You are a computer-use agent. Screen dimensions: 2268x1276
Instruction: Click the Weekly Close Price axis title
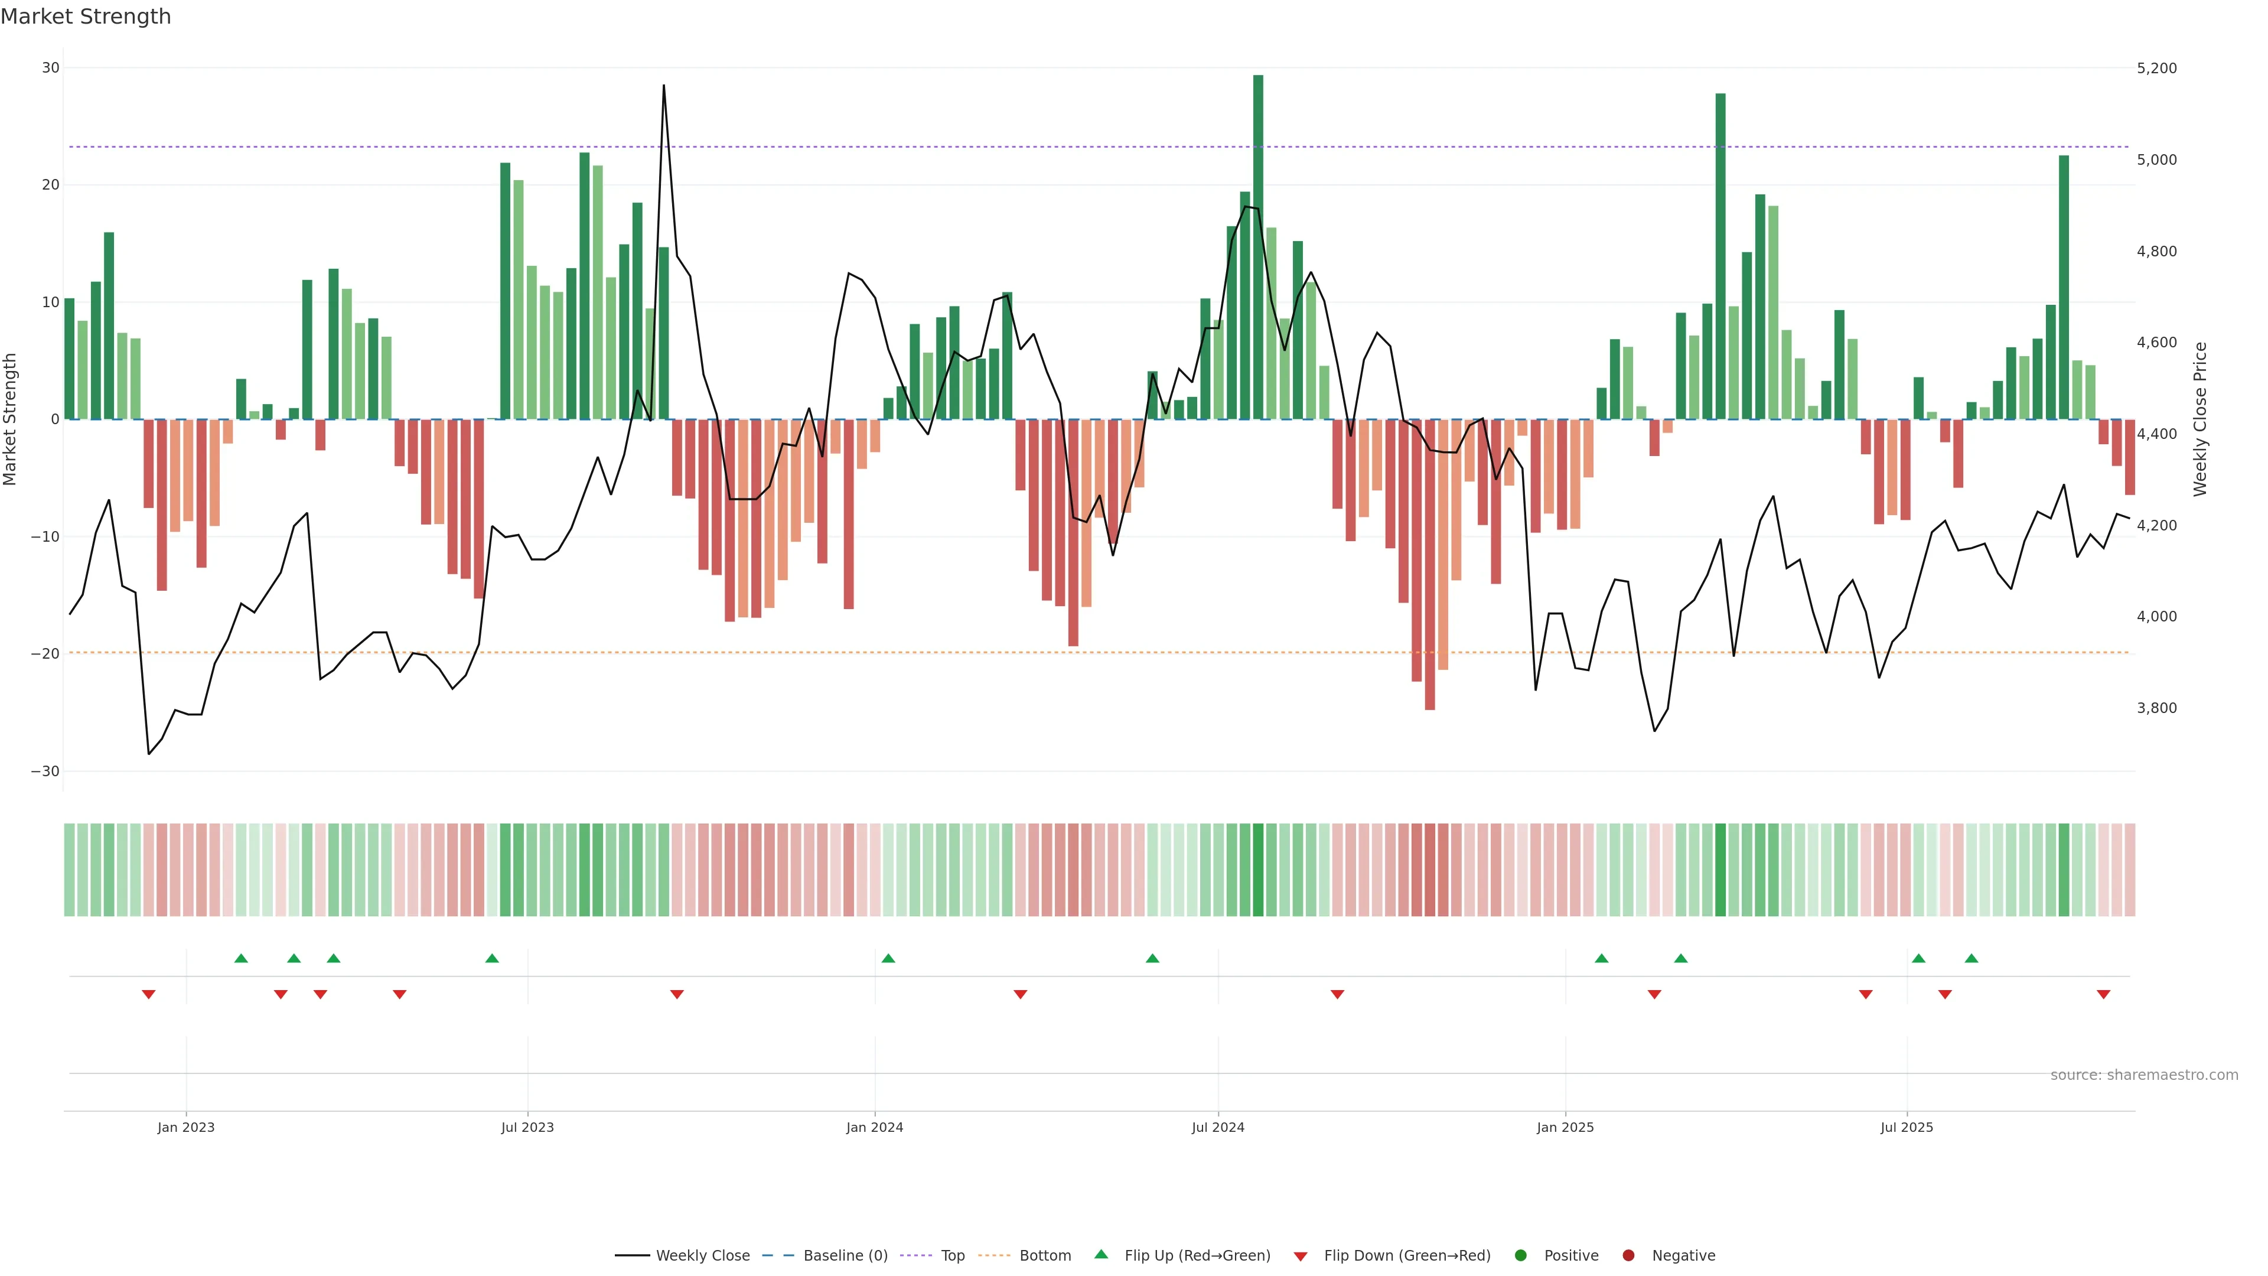click(2200, 419)
